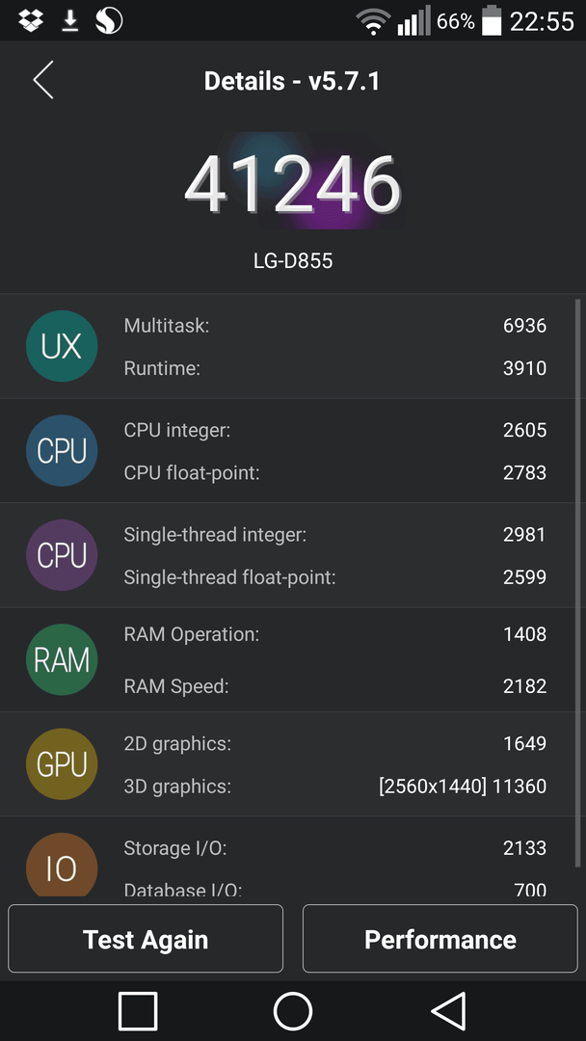The image size is (586, 1041).
Task: Select the Multitask score row
Action: click(335, 326)
